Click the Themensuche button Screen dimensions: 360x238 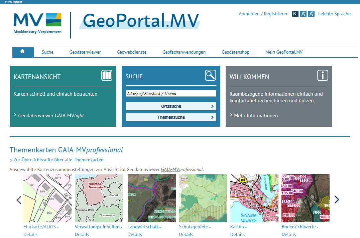[171, 117]
